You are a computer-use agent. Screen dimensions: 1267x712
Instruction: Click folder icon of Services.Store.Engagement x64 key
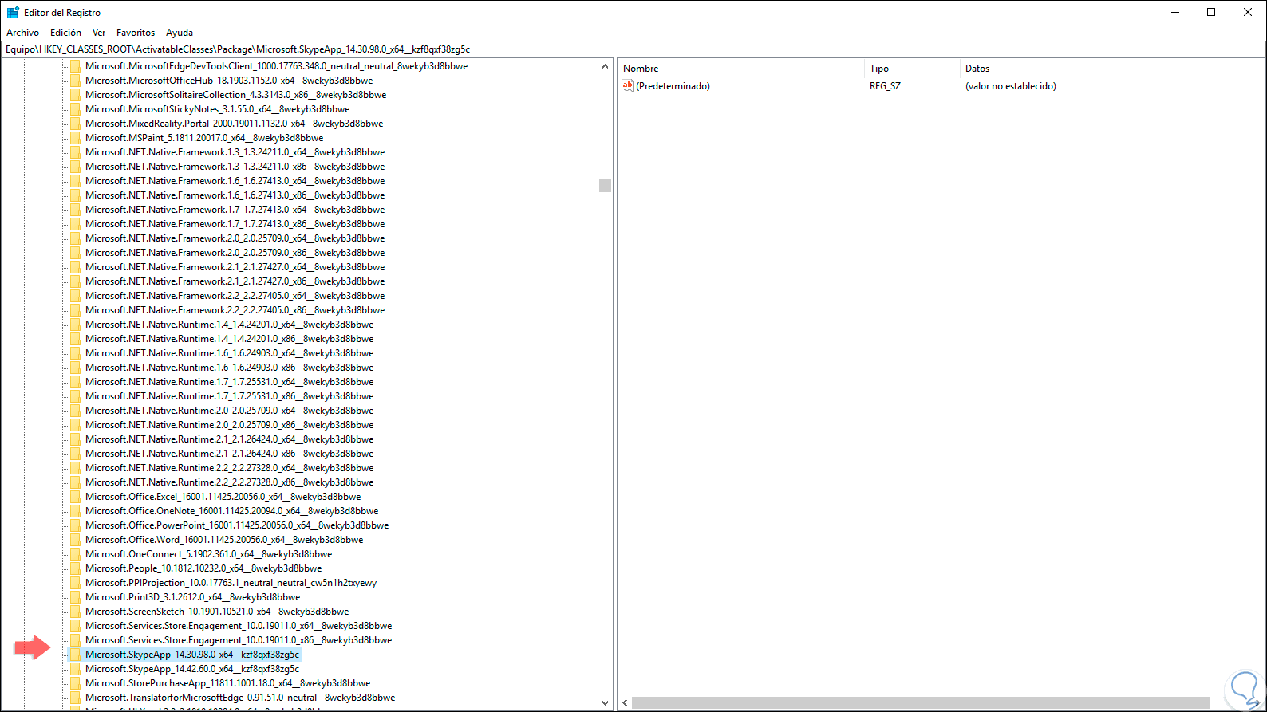pyautogui.click(x=75, y=626)
